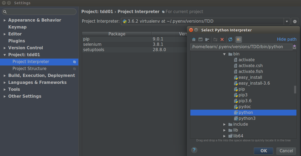This screenshot has height=156, width=301.
Task: Open the Project Interpreter dropdown
Action: coord(287,21)
